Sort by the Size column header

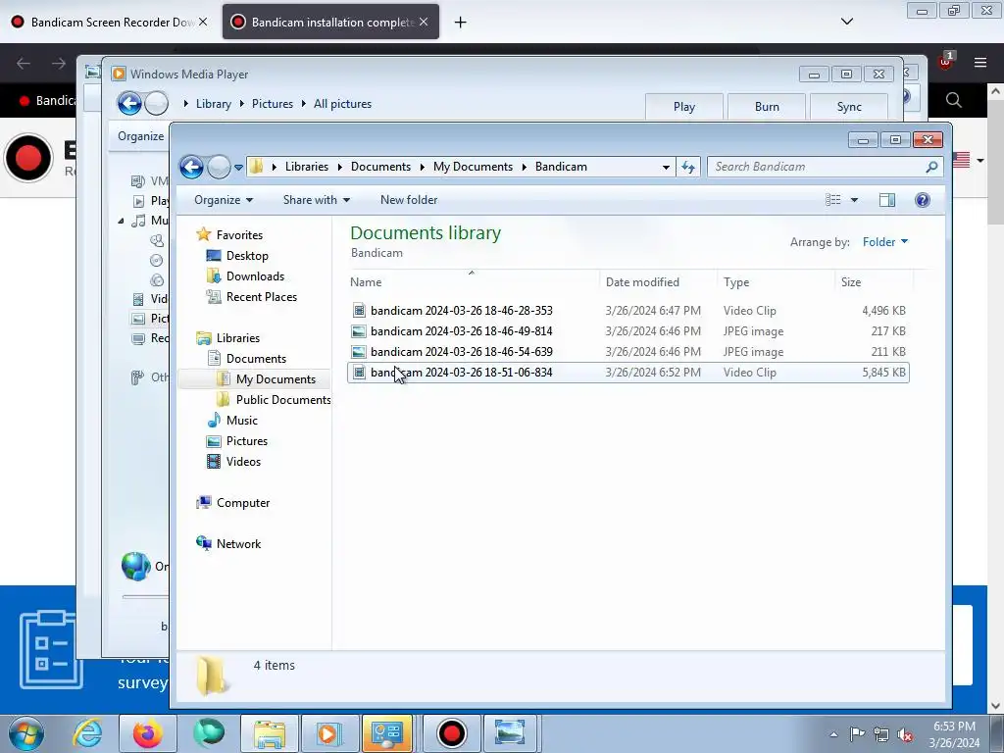click(x=874, y=282)
